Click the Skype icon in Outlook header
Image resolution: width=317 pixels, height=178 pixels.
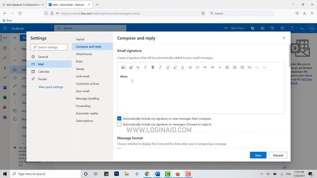pos(253,28)
